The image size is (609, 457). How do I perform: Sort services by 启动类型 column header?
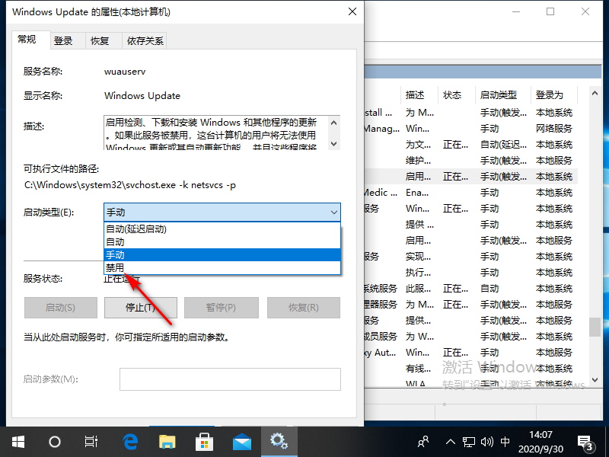pyautogui.click(x=499, y=95)
